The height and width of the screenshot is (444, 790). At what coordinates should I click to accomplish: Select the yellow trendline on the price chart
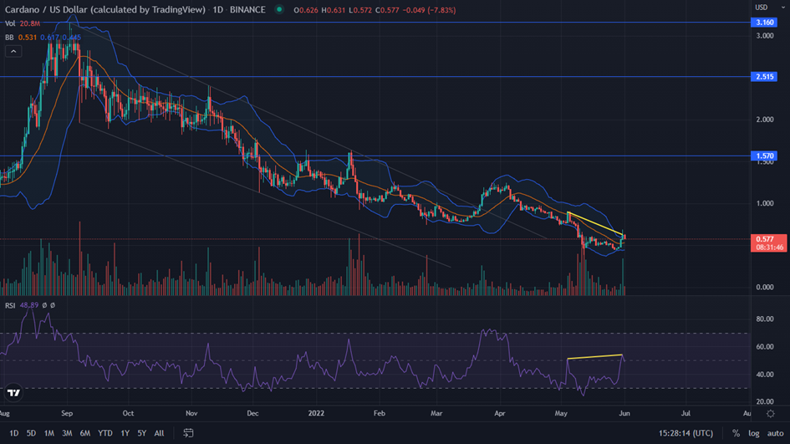coord(595,224)
